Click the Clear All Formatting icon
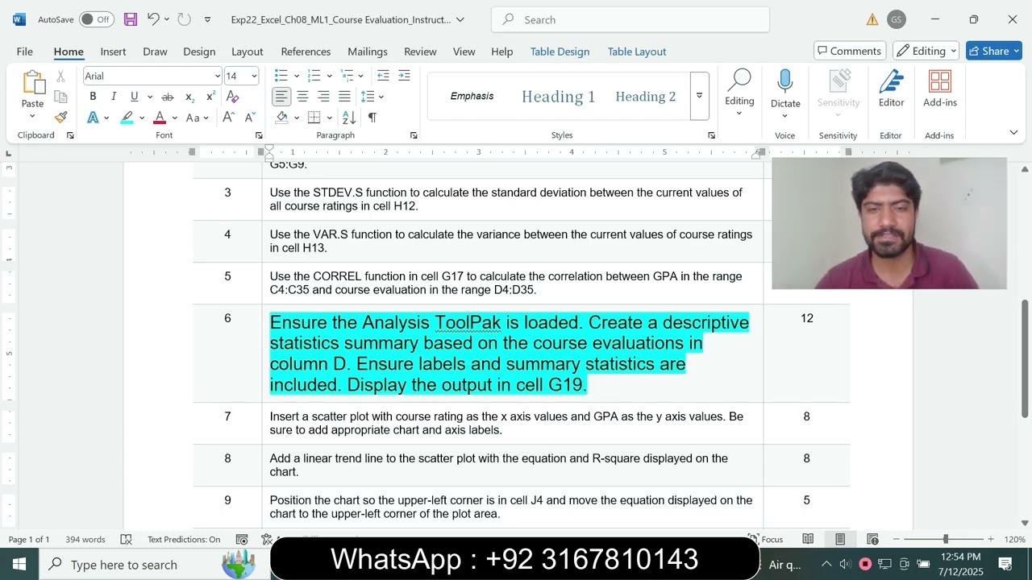This screenshot has width=1032, height=580. [233, 97]
